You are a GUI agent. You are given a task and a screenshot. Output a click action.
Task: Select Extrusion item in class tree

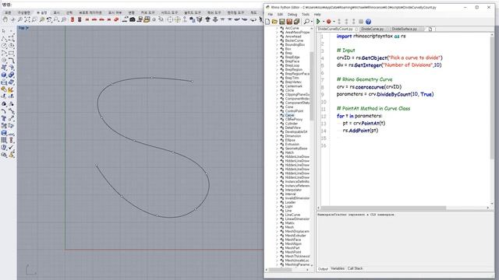[x=292, y=144]
